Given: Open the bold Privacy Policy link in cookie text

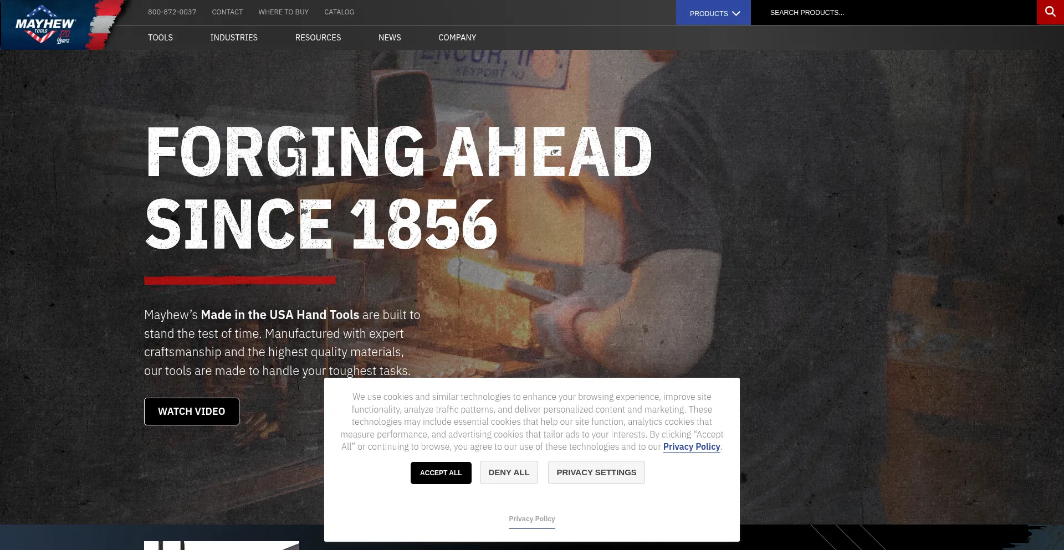Looking at the screenshot, I should (x=692, y=447).
